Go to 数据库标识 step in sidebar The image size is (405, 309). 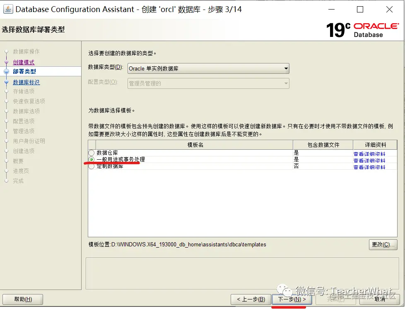27,82
